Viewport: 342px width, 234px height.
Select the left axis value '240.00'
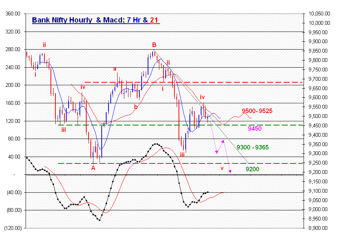coord(13,67)
